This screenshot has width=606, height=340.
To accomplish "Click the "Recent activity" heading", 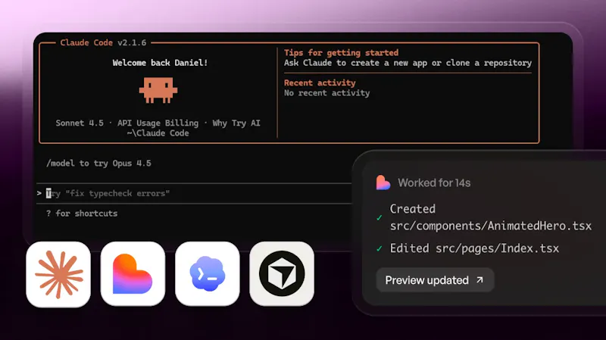I will 320,83.
